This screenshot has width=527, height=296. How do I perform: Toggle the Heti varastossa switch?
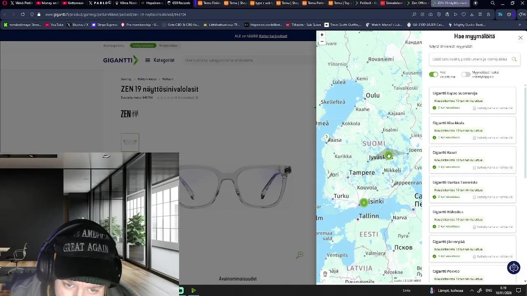tap(433, 74)
